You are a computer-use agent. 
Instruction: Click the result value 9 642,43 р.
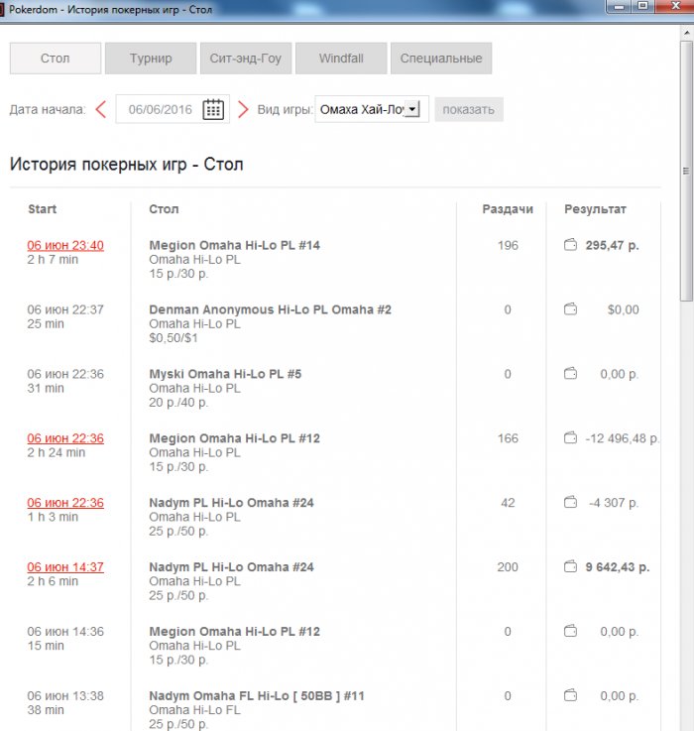617,567
